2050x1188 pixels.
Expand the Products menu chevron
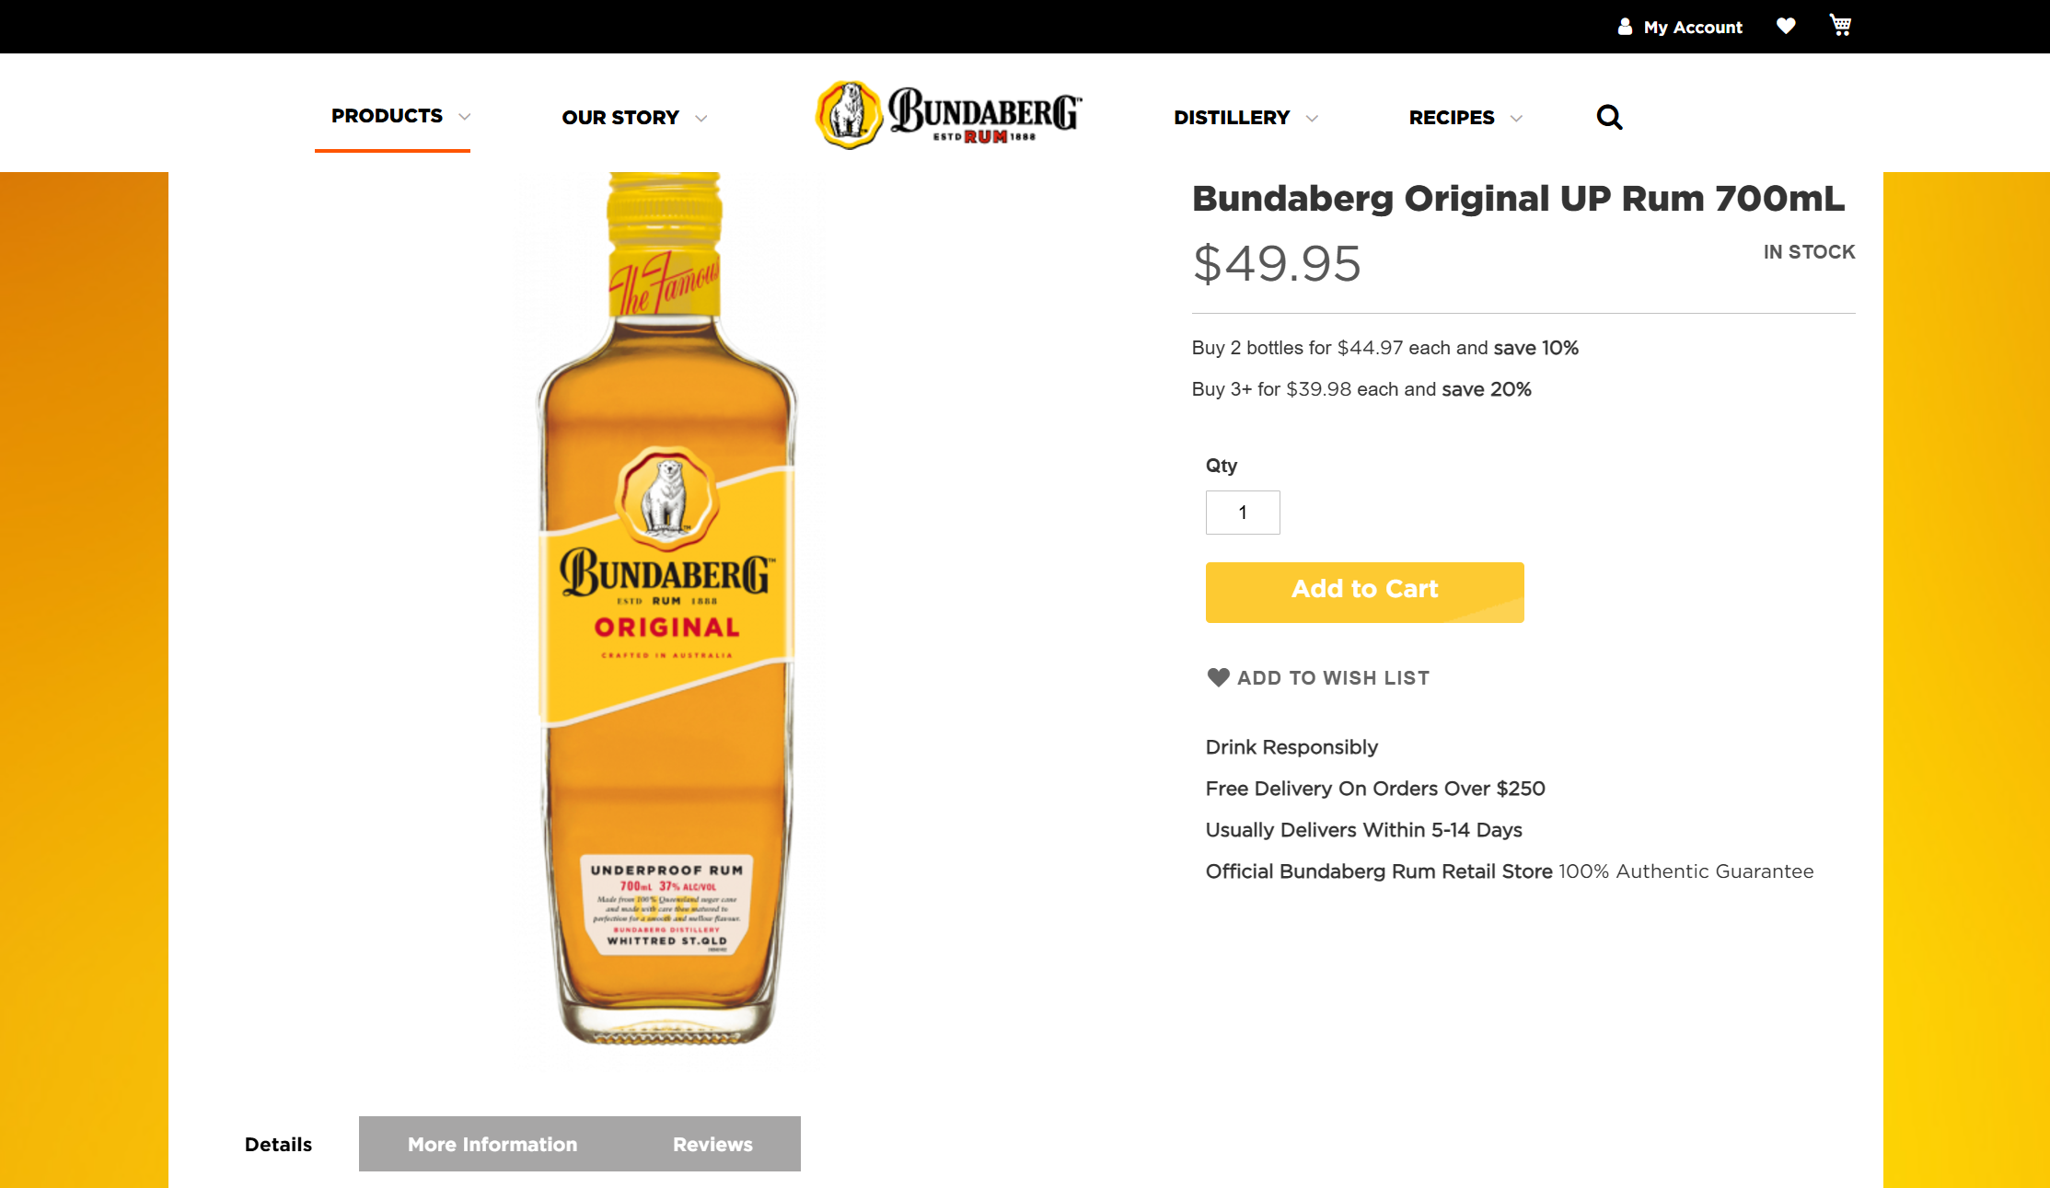(x=464, y=117)
